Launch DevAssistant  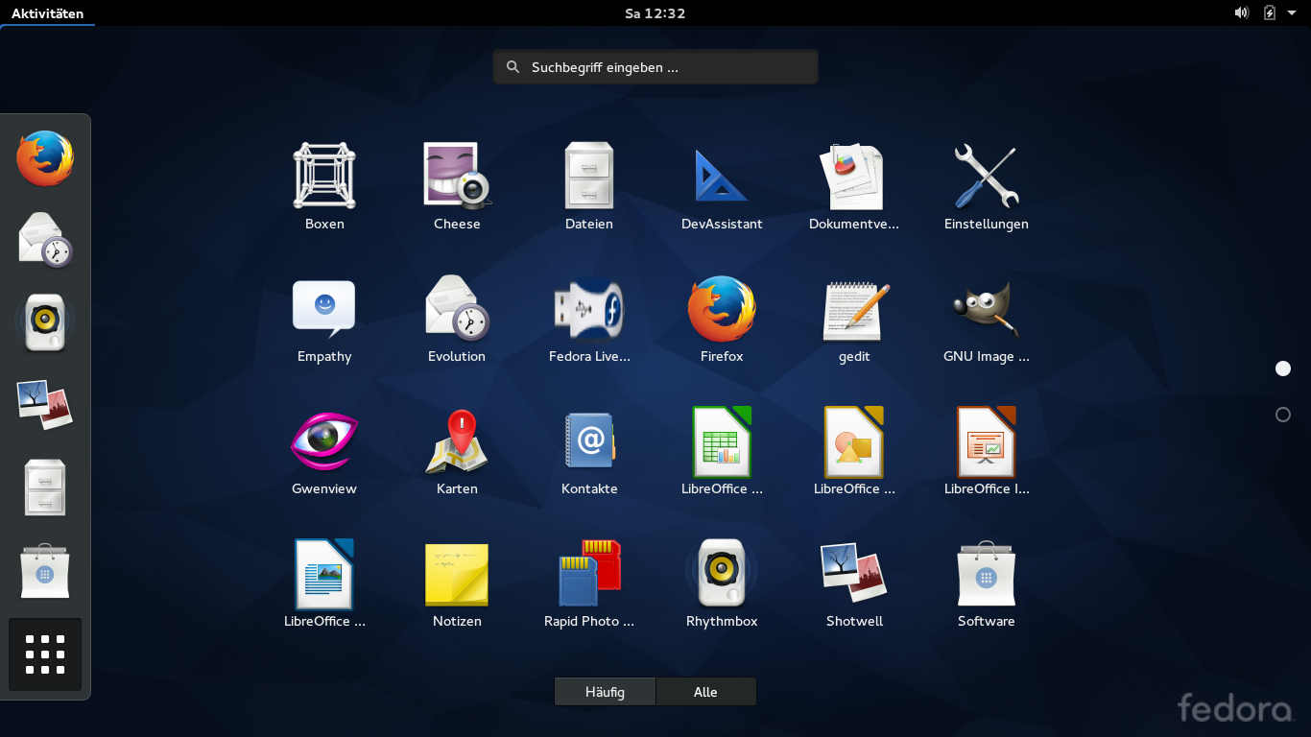pos(722,177)
